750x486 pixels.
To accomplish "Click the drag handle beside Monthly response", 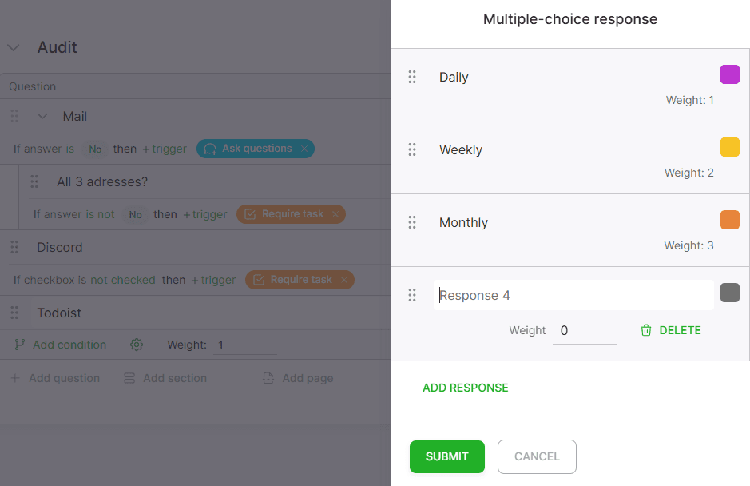I will [x=412, y=222].
